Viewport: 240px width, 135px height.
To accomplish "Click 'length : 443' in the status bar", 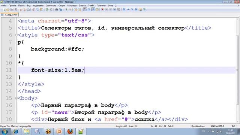I will [x=121, y=126].
